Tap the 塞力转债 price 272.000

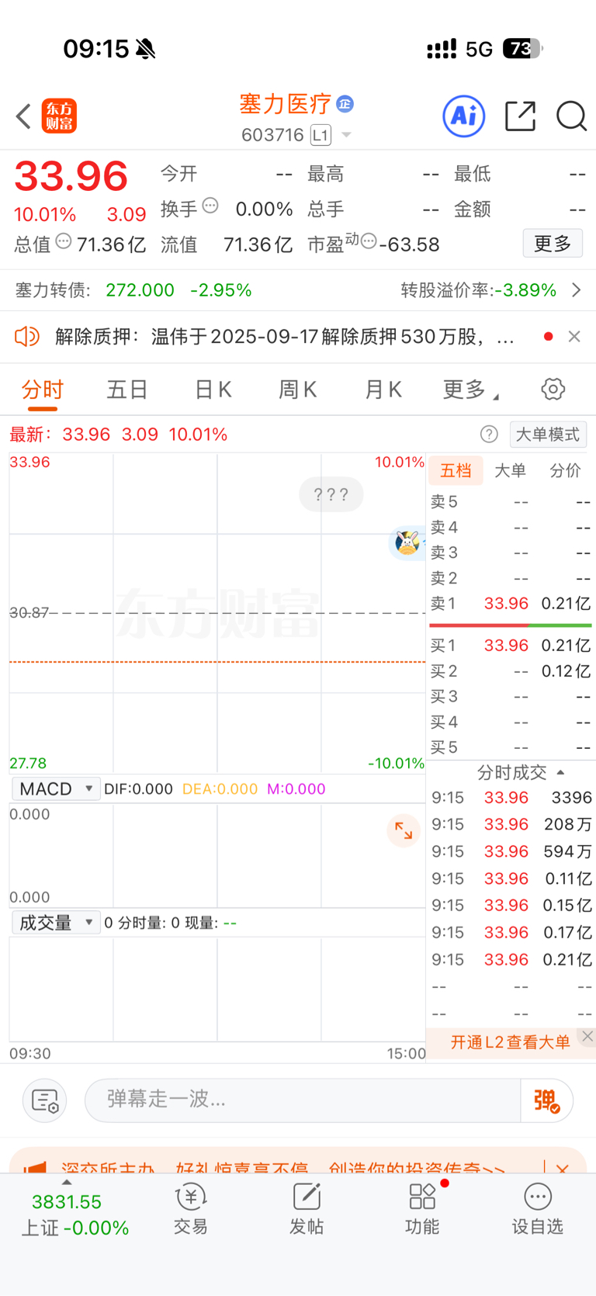point(140,290)
